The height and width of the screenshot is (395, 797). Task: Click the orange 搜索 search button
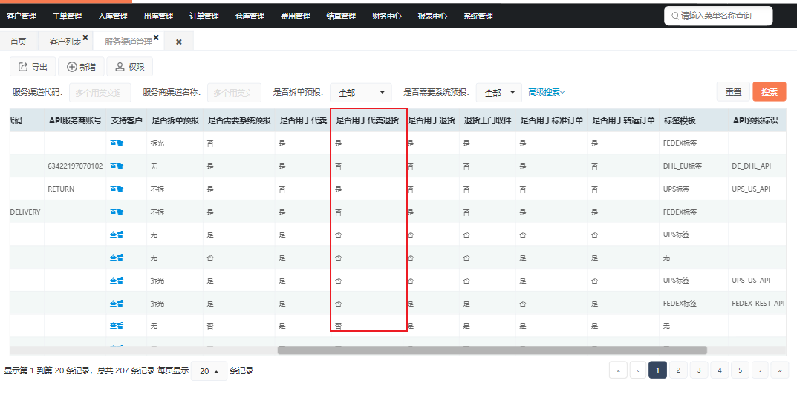[x=770, y=92]
